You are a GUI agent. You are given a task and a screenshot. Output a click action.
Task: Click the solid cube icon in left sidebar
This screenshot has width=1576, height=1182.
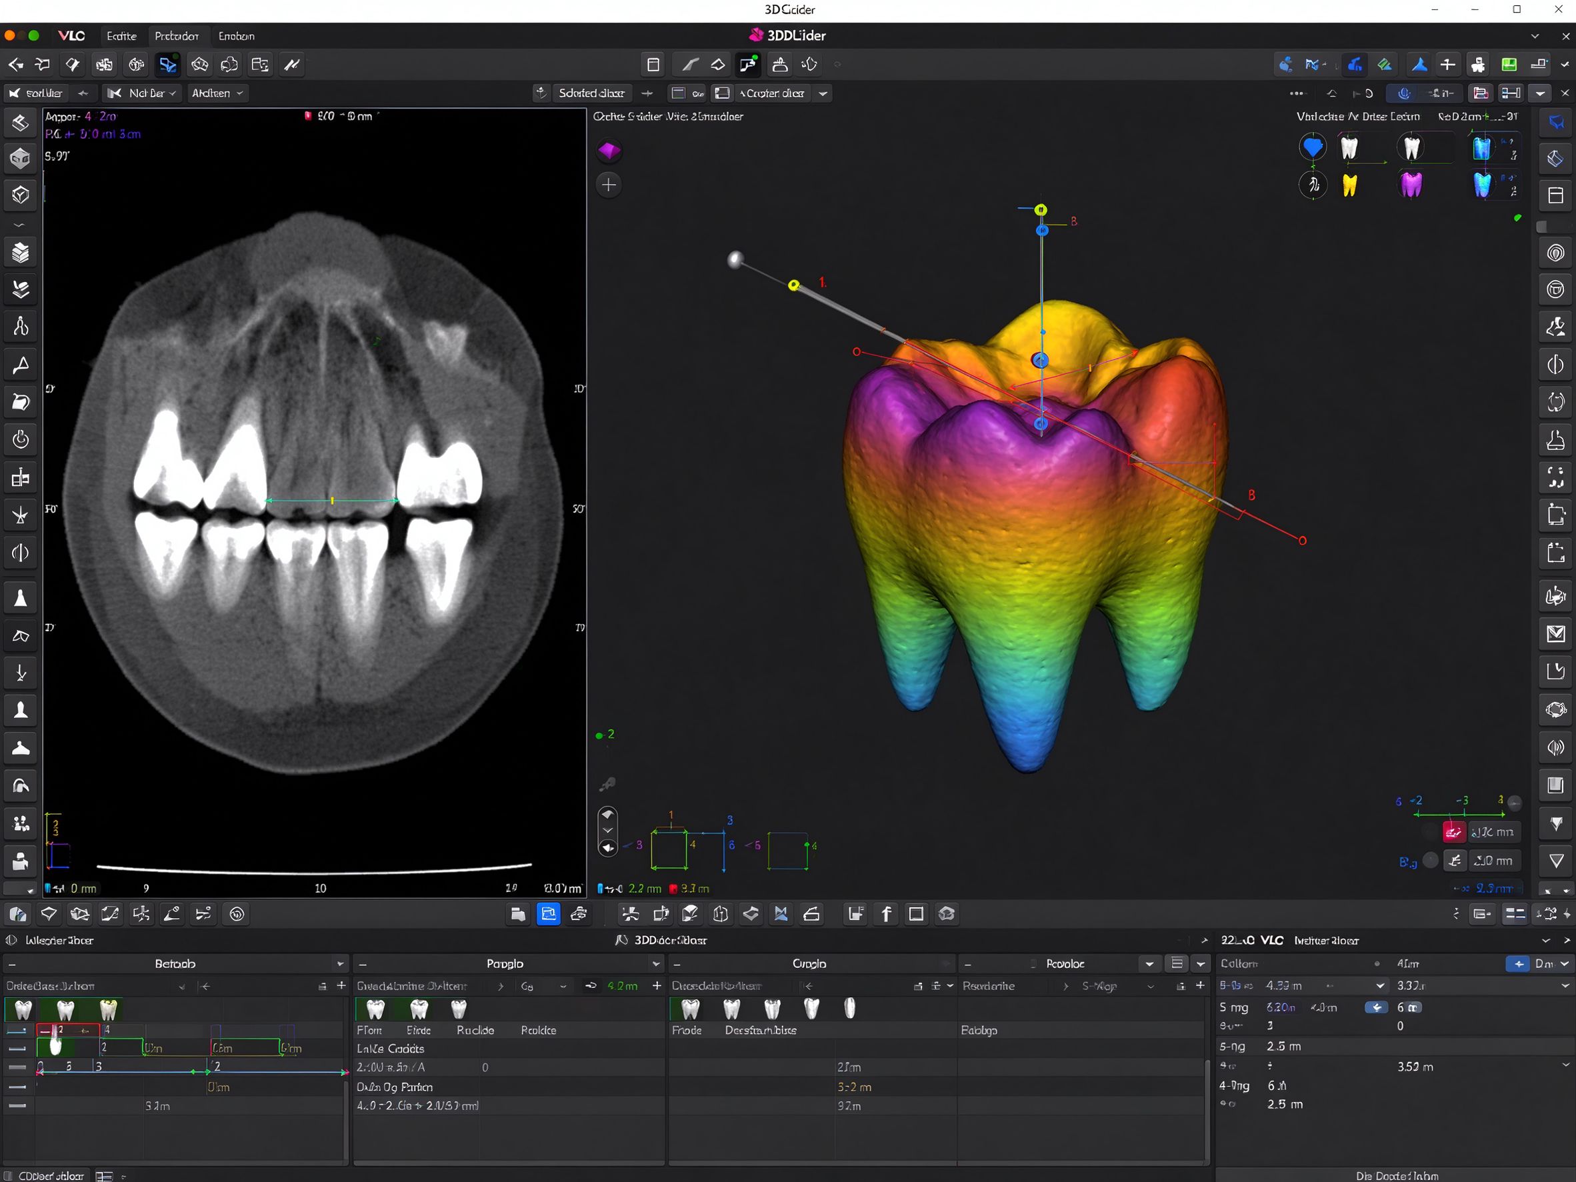click(x=21, y=158)
